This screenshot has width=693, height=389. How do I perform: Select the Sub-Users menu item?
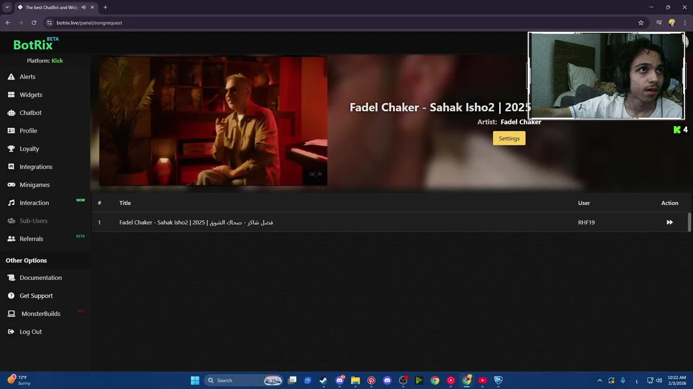coord(34,221)
